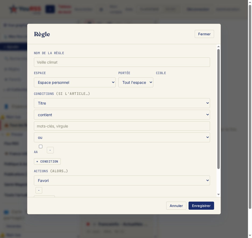Save the rule with Enregistrer
The image size is (252, 238).
pyautogui.click(x=201, y=206)
